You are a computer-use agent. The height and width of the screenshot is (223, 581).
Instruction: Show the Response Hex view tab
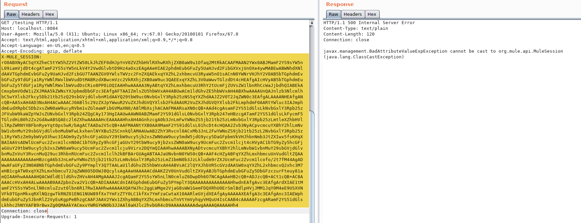click(x=372, y=14)
